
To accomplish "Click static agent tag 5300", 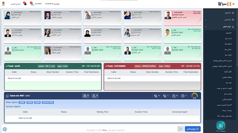I will pos(22,102).
